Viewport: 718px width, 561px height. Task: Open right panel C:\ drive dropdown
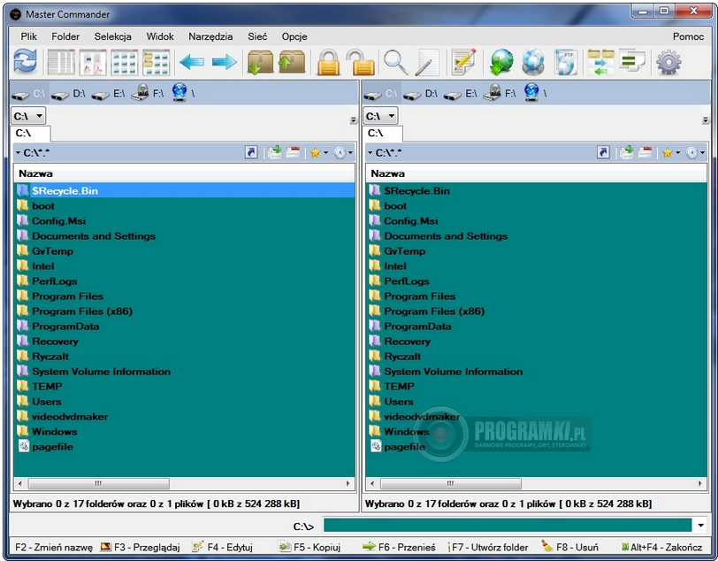[x=380, y=116]
